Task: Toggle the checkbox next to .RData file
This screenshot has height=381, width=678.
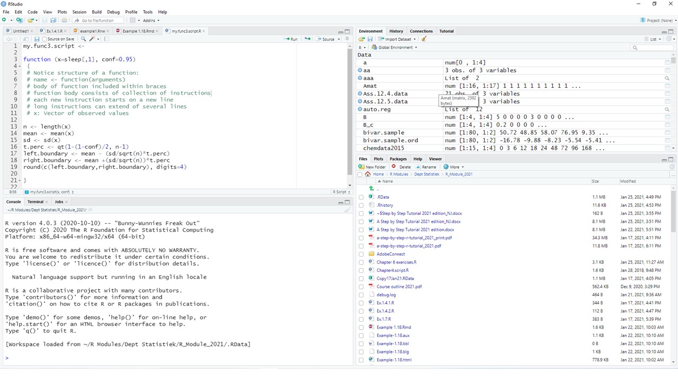Action: [x=361, y=197]
